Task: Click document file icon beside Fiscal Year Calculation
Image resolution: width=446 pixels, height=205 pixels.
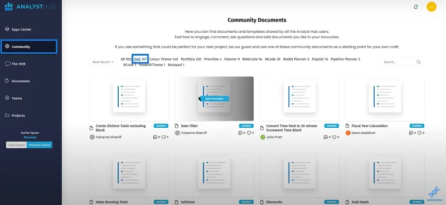Action: click(x=347, y=126)
